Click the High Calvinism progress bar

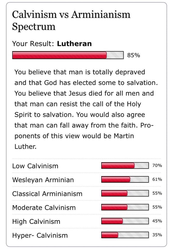(x=125, y=221)
